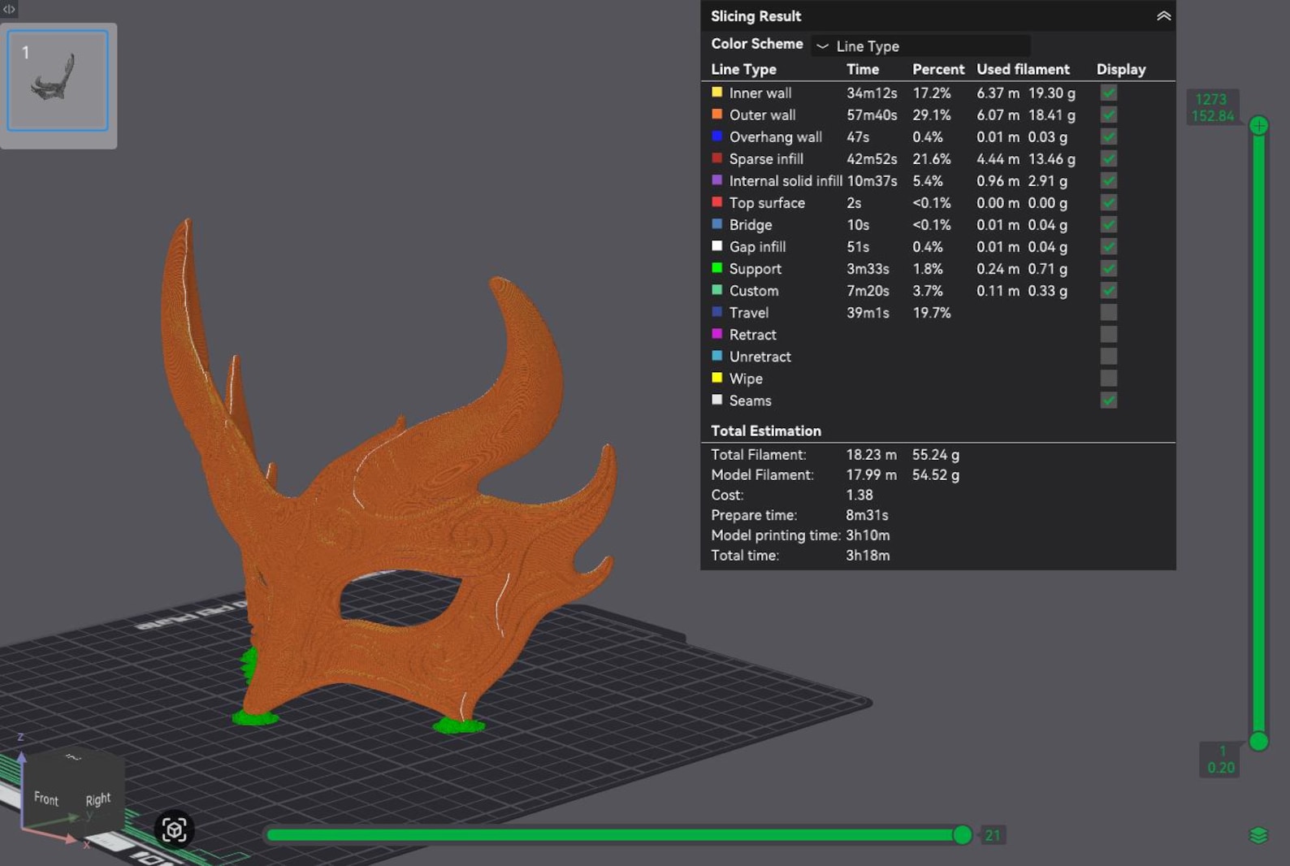This screenshot has width=1290, height=866.
Task: Click the Line Type column header
Action: 743,69
